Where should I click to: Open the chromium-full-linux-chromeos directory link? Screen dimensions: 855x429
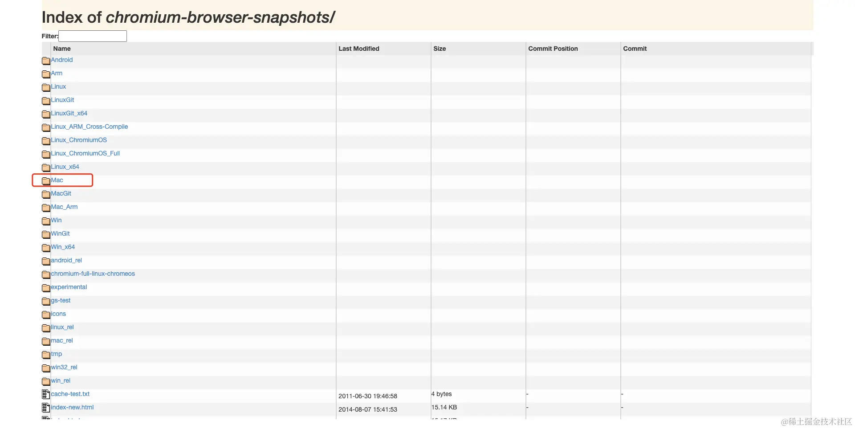click(93, 274)
